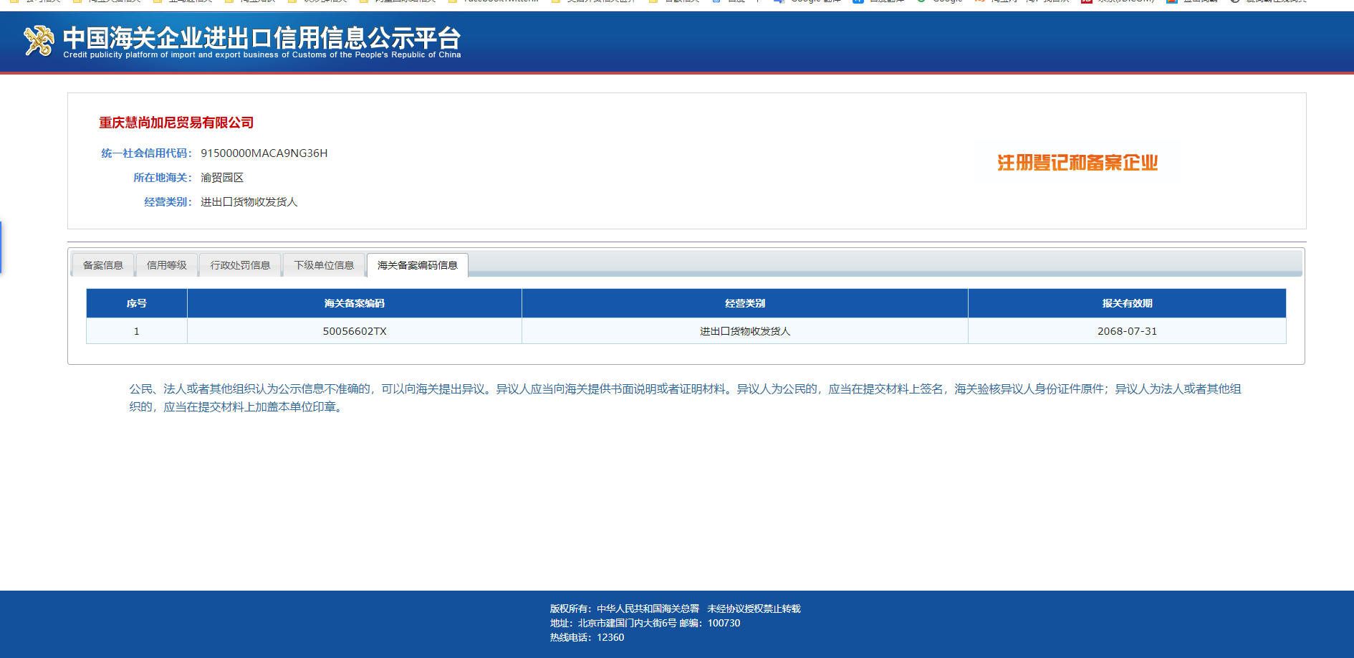Image resolution: width=1354 pixels, height=658 pixels.
Task: Open the 备案信息 tab
Action: click(x=103, y=265)
